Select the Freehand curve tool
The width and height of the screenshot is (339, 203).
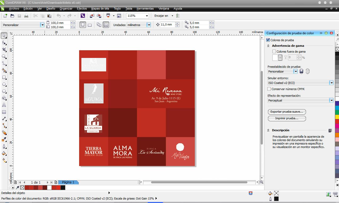pos(4,64)
